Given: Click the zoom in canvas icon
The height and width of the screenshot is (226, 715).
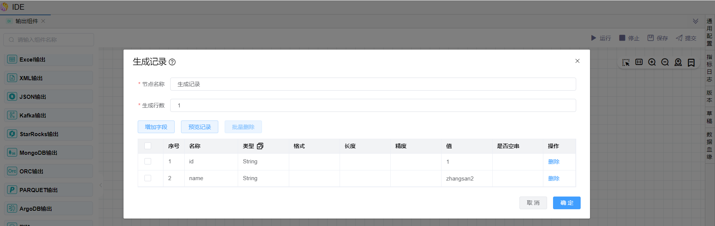Looking at the screenshot, I should pyautogui.click(x=652, y=62).
